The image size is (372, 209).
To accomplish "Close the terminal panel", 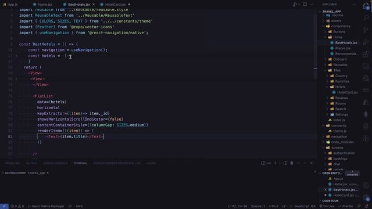I will click(312, 163).
